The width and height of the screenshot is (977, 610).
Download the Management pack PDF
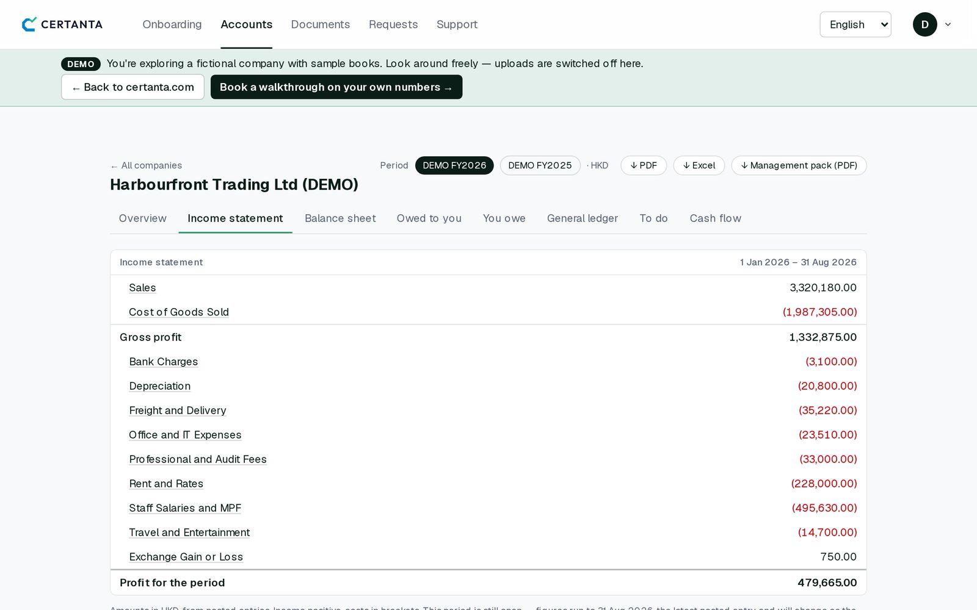[799, 165]
